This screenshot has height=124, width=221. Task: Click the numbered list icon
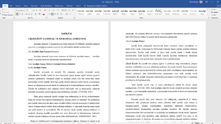click(x=54, y=10)
